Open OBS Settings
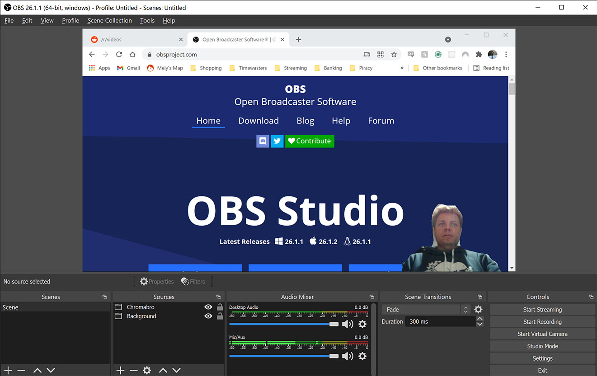This screenshot has width=597, height=376. tap(542, 358)
